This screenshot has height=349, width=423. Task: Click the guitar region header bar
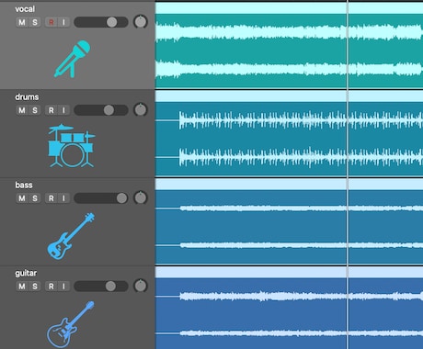290,272
